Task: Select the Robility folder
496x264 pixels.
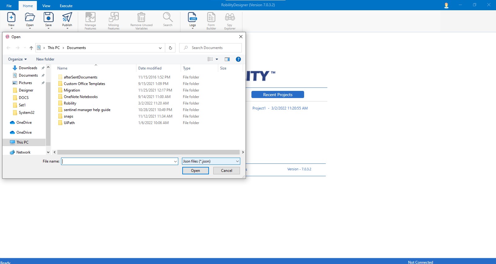Action: [70, 103]
